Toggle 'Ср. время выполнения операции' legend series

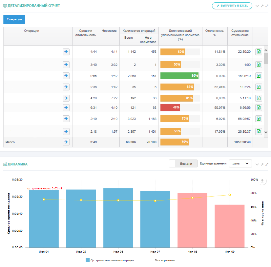[110, 260]
